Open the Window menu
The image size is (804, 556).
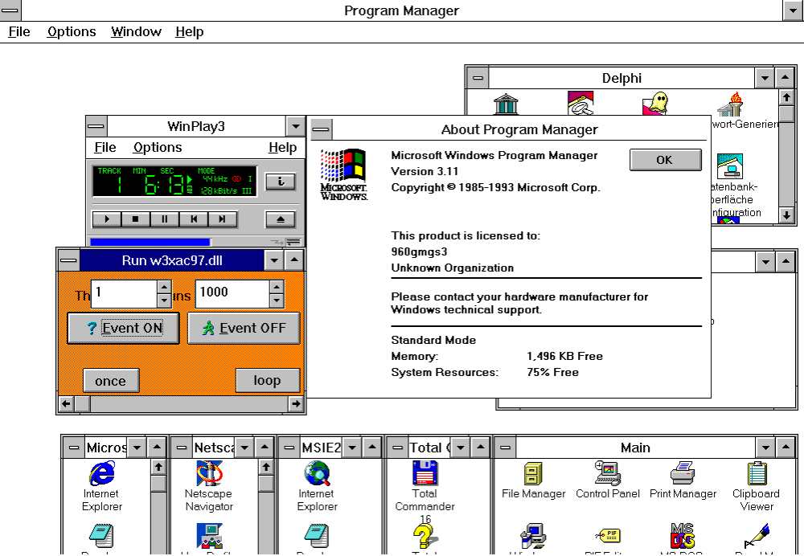[x=136, y=32]
